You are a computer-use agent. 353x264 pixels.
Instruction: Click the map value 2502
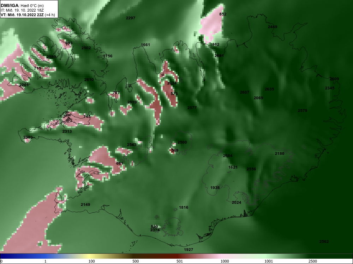click(86, 48)
